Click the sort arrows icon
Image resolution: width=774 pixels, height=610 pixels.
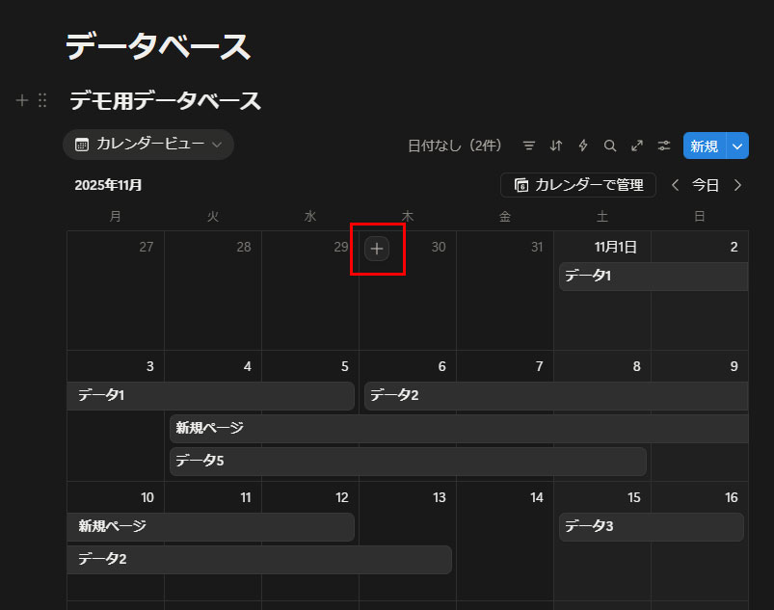coord(556,146)
